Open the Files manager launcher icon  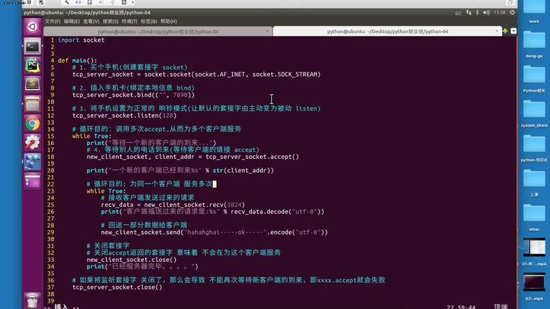(x=32, y=104)
